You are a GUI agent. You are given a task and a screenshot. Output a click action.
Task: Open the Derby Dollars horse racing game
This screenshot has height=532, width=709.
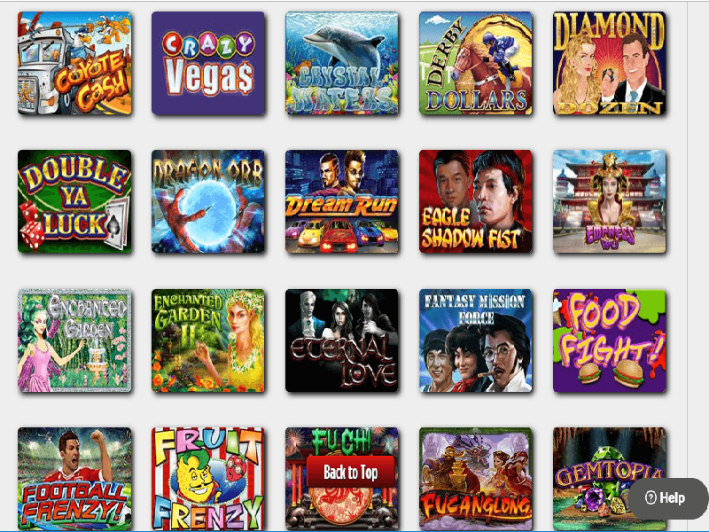pyautogui.click(x=476, y=63)
